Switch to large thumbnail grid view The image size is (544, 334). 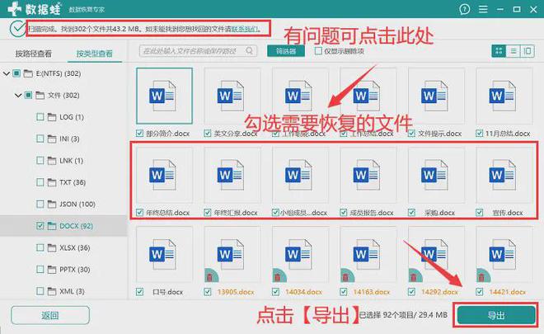(499, 51)
